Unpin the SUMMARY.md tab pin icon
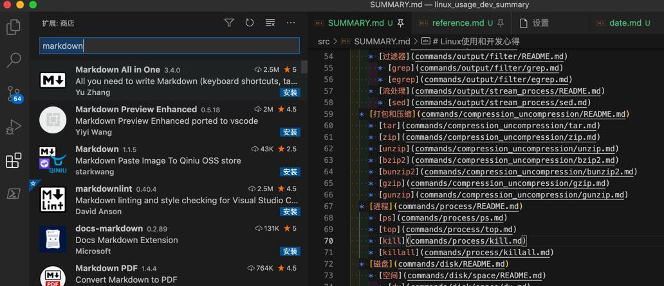Screen dimensions: 664x286 point(401,23)
